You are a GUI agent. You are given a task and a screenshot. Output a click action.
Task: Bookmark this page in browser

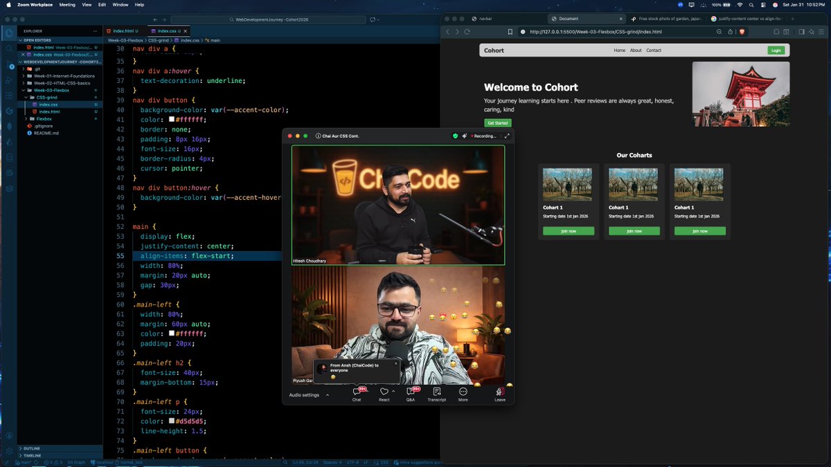[x=510, y=32]
